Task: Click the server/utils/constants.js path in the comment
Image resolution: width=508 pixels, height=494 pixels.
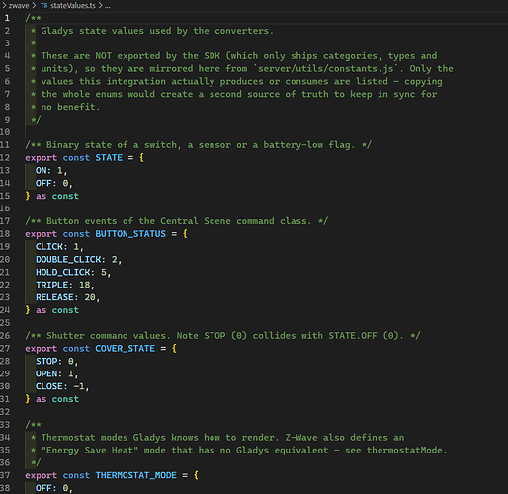Action: pos(326,69)
